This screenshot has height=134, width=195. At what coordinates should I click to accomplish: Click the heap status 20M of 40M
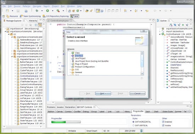(x=130, y=131)
